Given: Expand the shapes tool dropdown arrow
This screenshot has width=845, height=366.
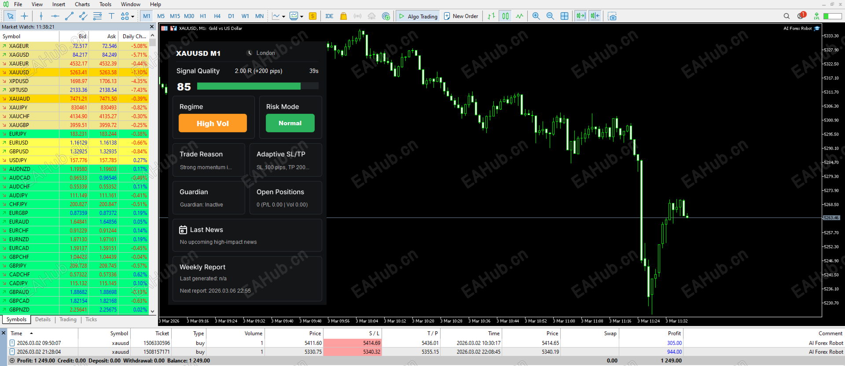Looking at the screenshot, I should tap(132, 17).
